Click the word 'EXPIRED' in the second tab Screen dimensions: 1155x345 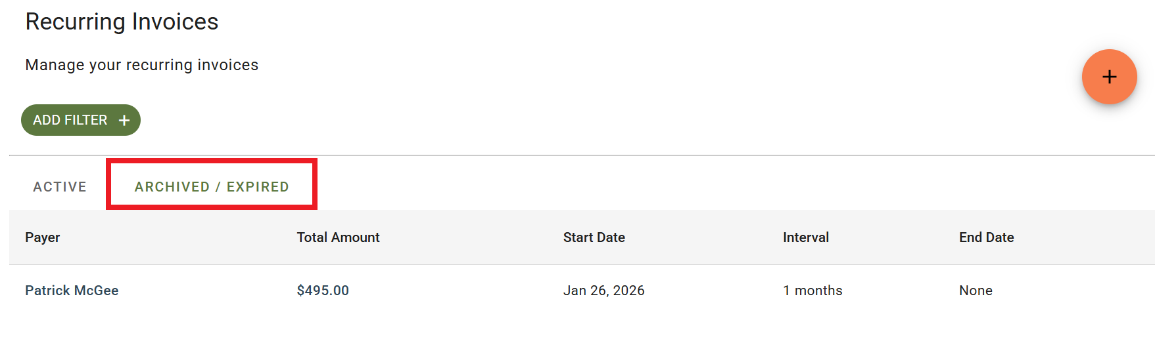click(258, 187)
